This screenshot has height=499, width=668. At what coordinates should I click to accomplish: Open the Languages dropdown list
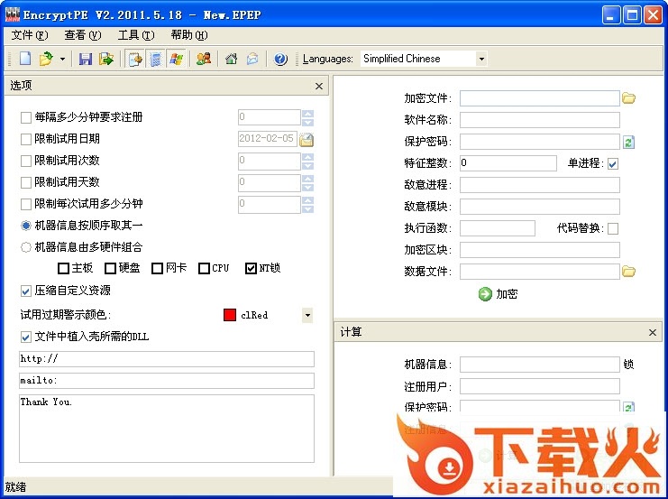point(481,59)
